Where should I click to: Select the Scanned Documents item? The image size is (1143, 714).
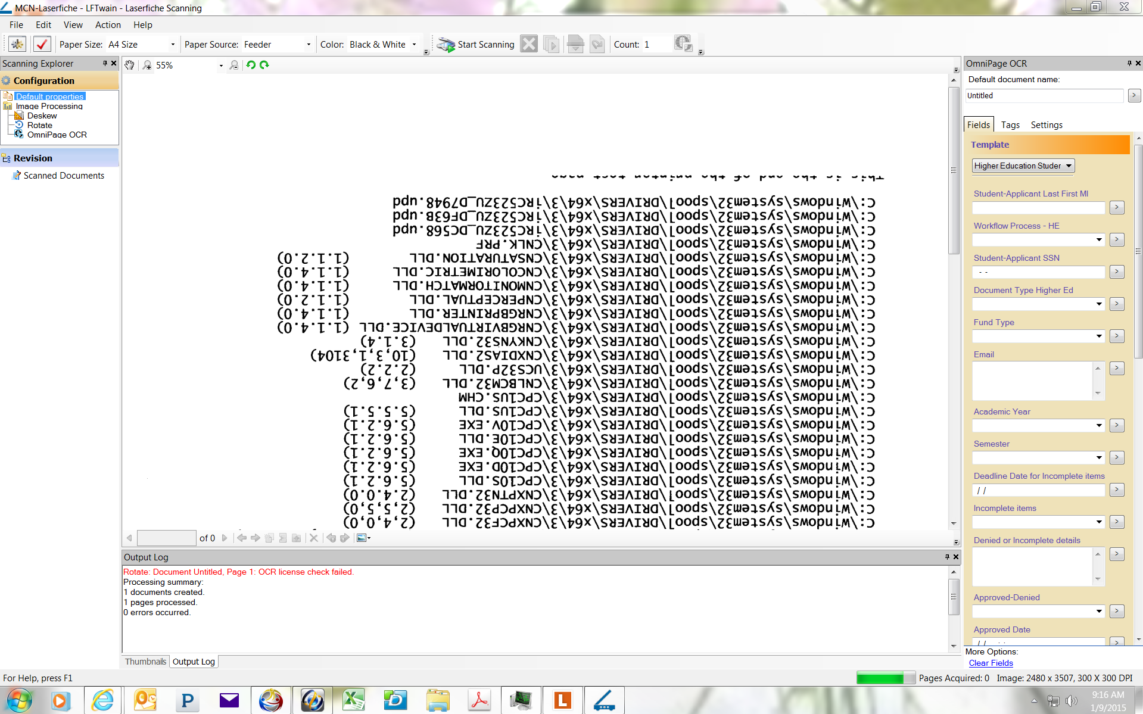click(64, 176)
